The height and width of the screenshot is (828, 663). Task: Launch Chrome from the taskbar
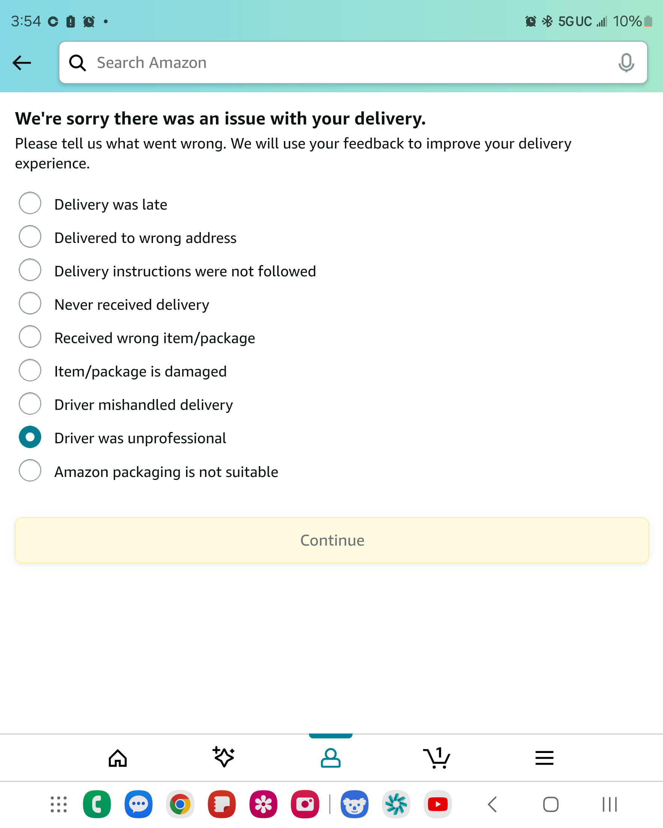(x=180, y=804)
